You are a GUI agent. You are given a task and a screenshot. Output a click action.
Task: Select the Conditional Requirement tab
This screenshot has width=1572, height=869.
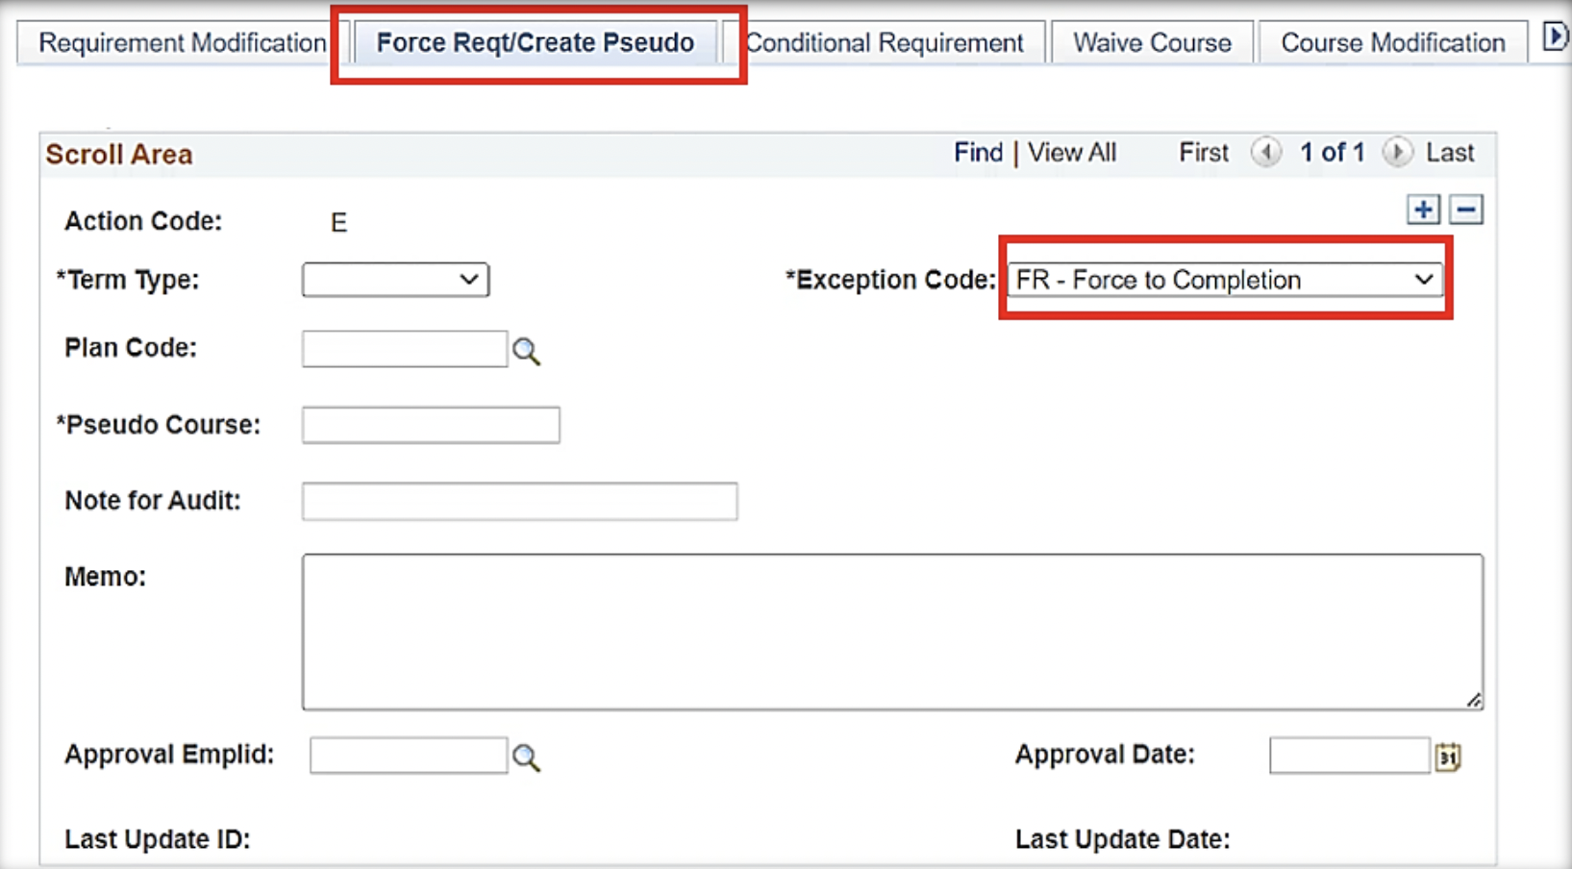click(885, 43)
